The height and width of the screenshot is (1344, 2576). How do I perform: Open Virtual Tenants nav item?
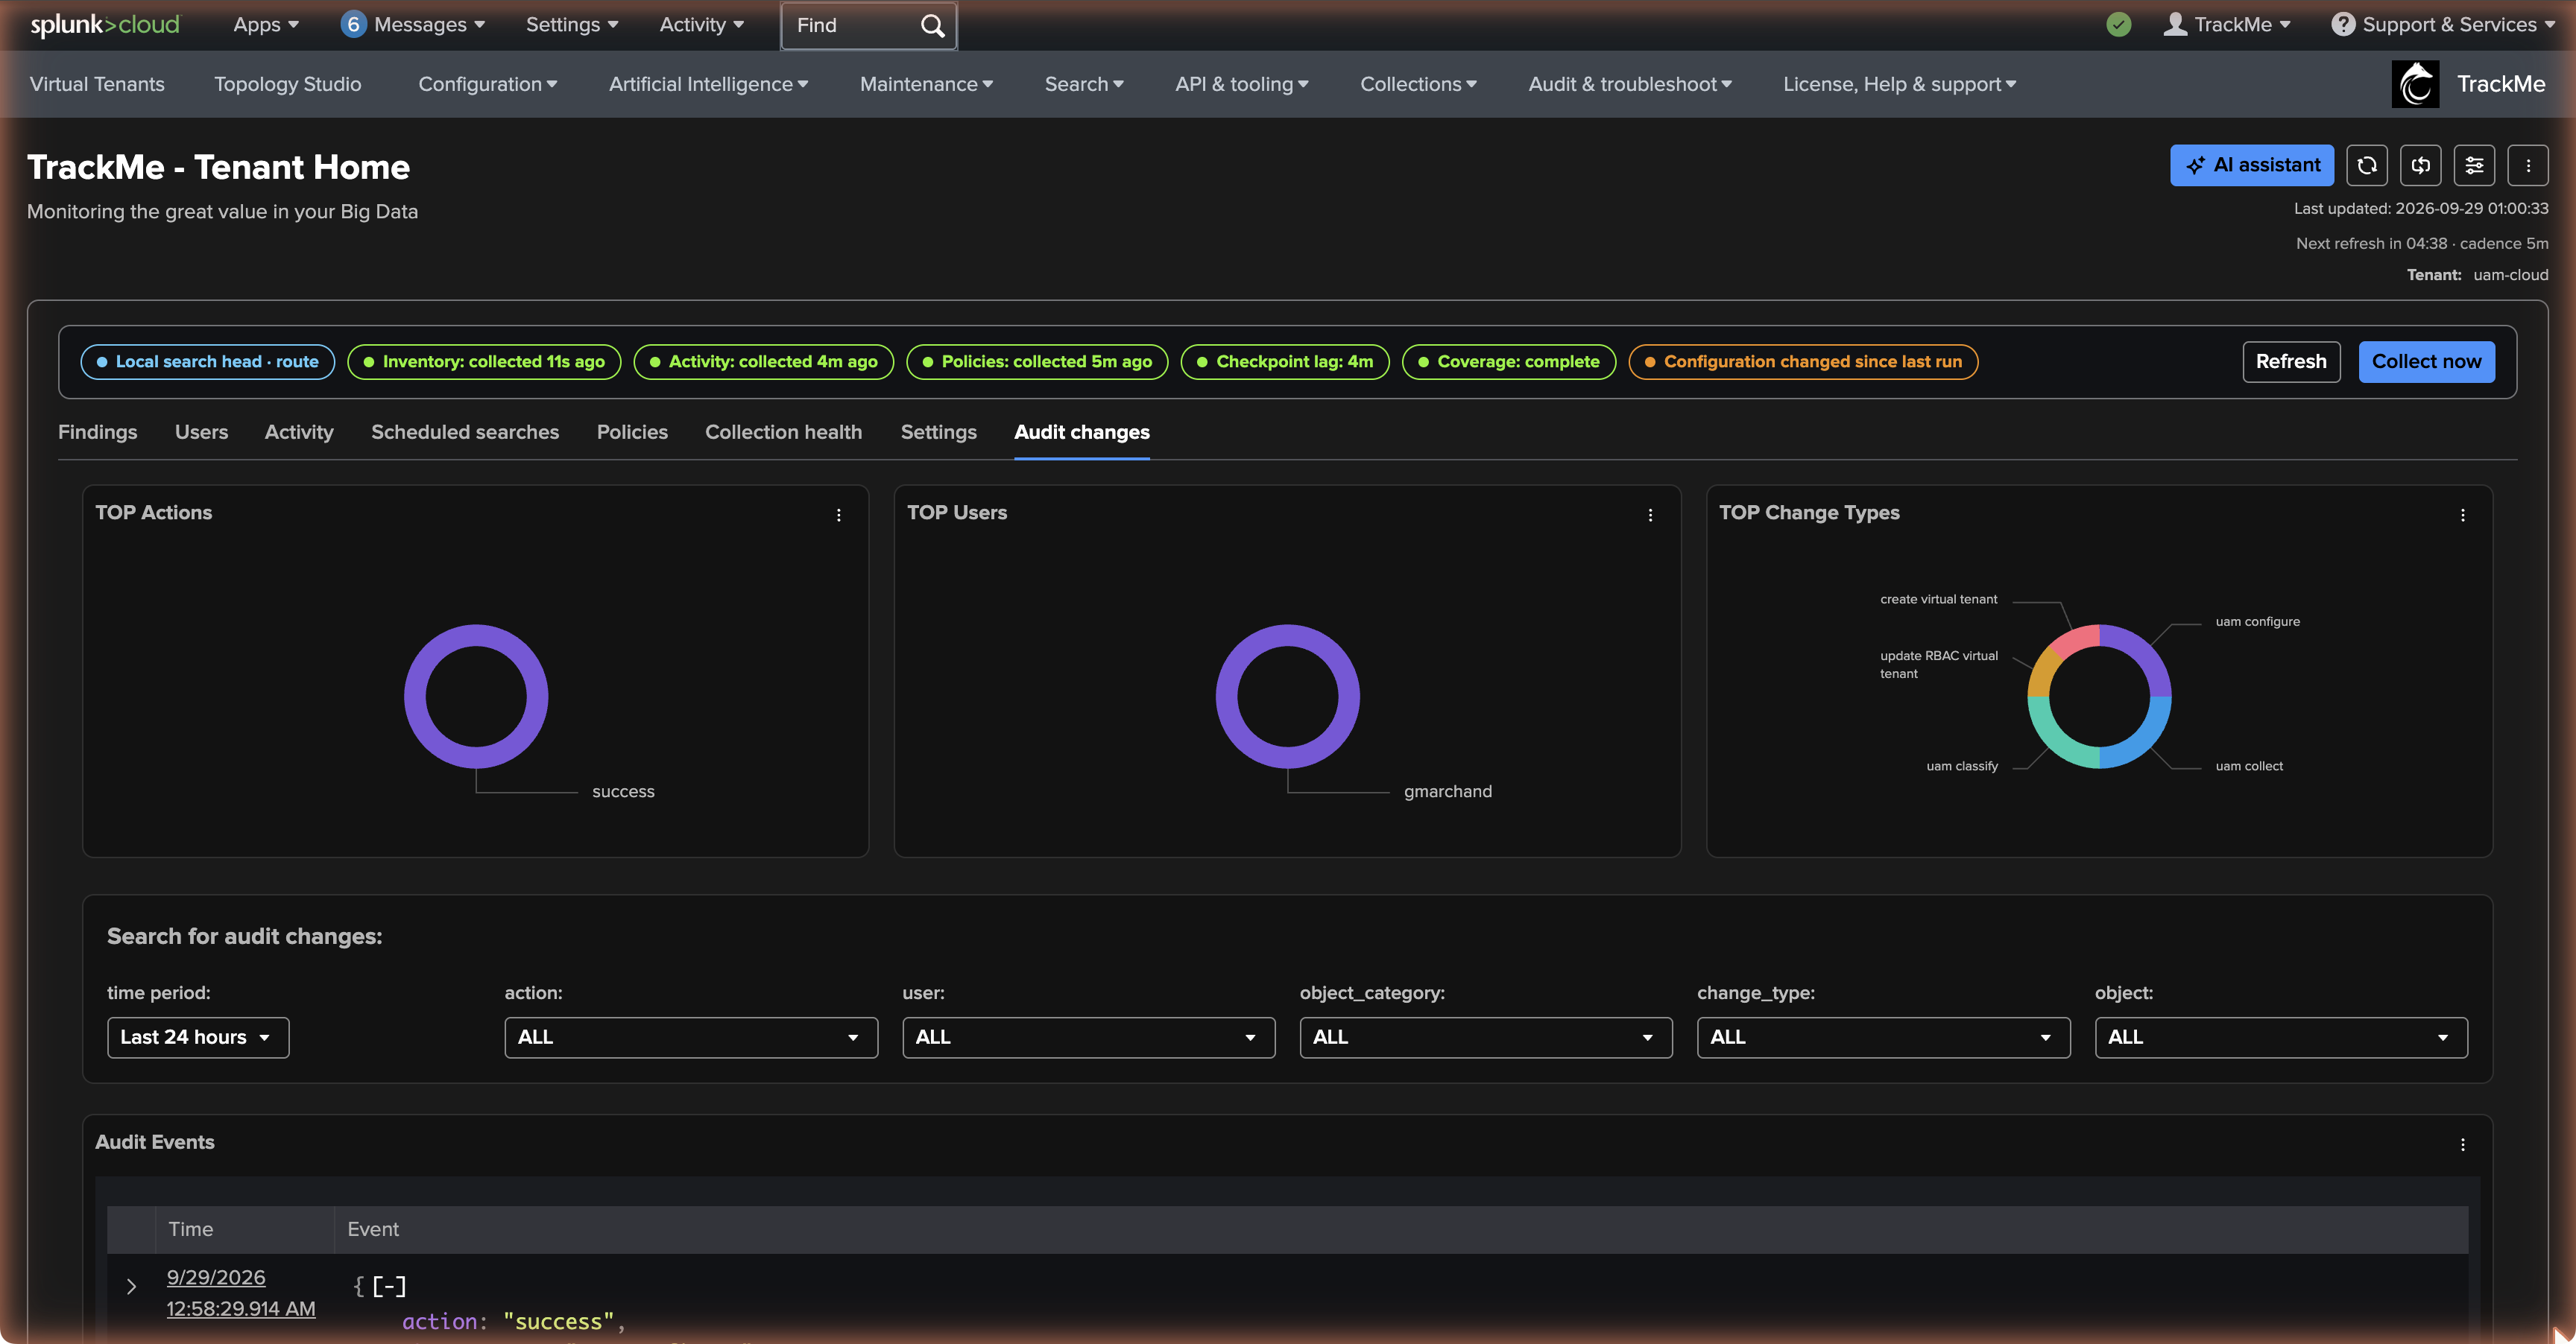97,84
